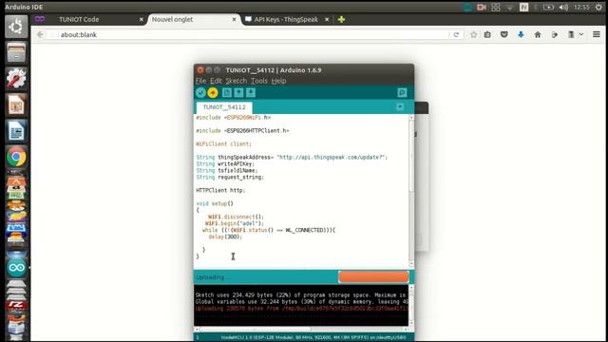608x342 pixels.
Task: Click the Arduino Verify checkmark button
Action: point(200,93)
